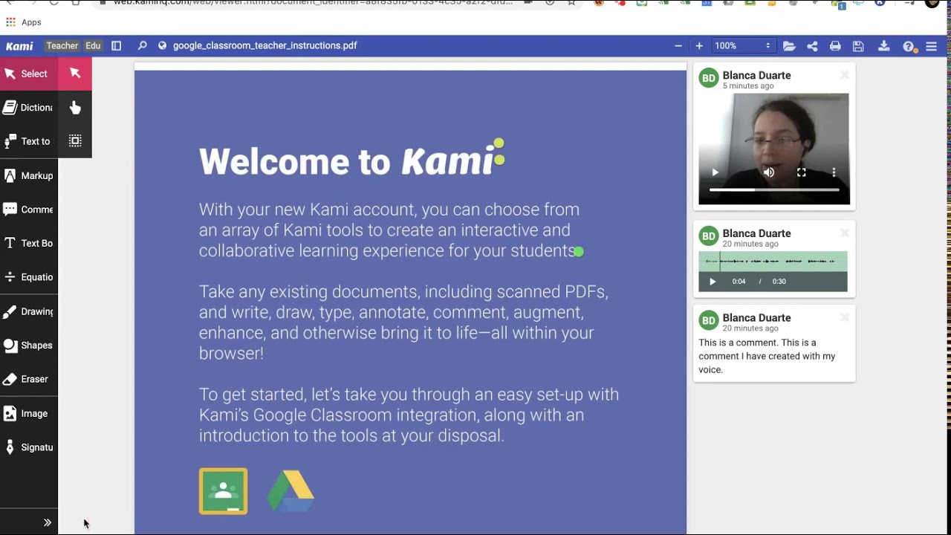This screenshot has width=951, height=535.
Task: Click the Google Classroom icon in document
Action: click(223, 491)
